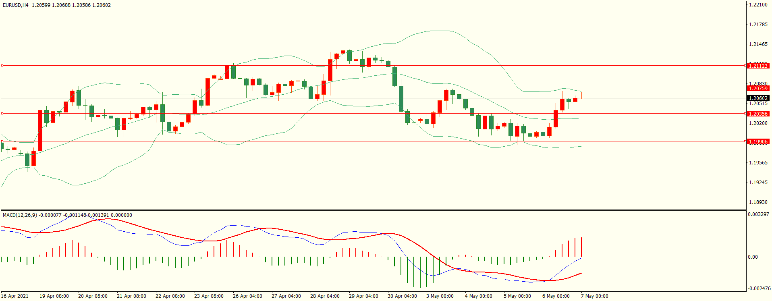
Task: Click the 0.003297 value on the MACD scale
Action: (758, 214)
